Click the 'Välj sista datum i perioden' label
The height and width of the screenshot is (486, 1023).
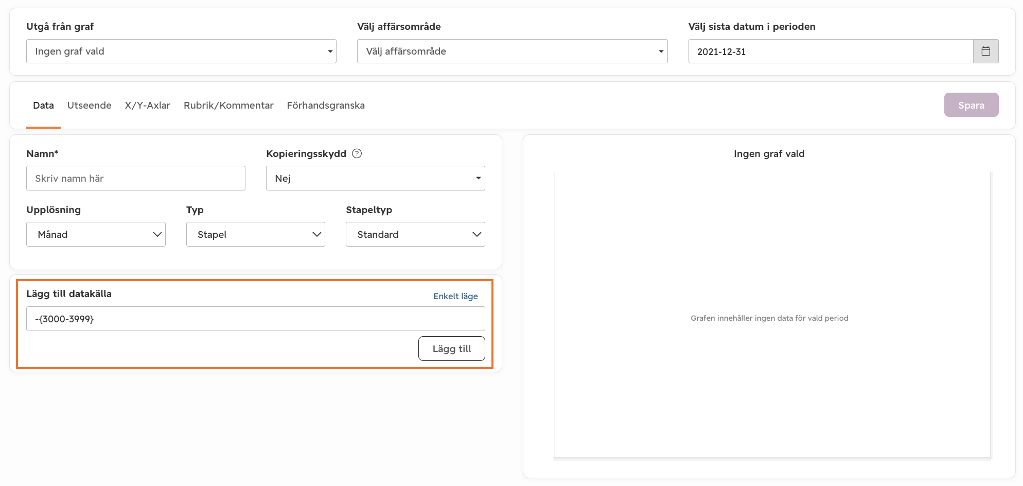pyautogui.click(x=752, y=26)
